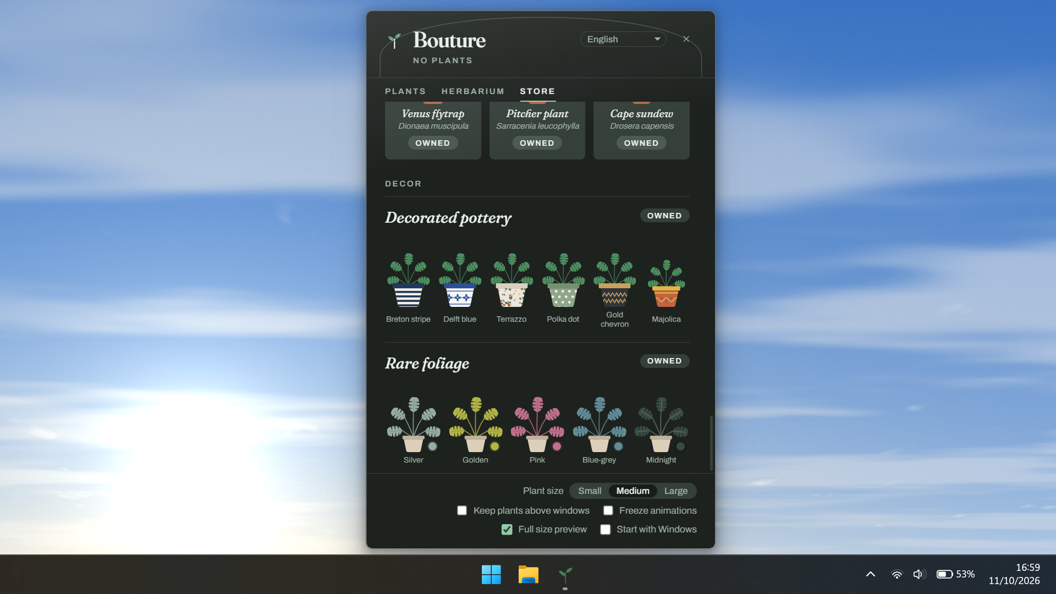Click the Bouture sprout logo
Screen dimensions: 1056x594
pyautogui.click(x=394, y=41)
